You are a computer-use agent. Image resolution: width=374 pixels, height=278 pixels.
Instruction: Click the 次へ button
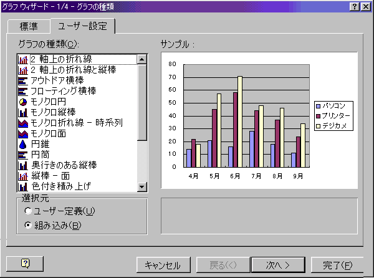pyautogui.click(x=279, y=264)
